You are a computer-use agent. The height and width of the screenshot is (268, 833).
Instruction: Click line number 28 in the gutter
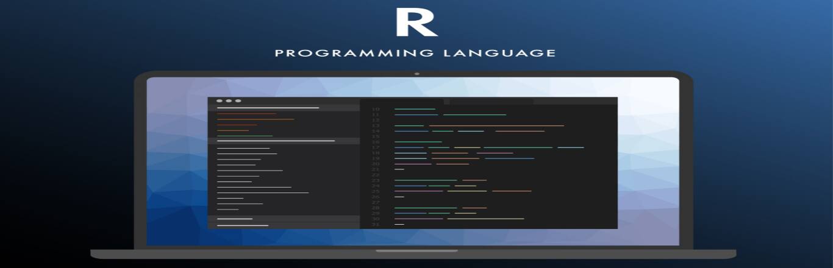375,208
